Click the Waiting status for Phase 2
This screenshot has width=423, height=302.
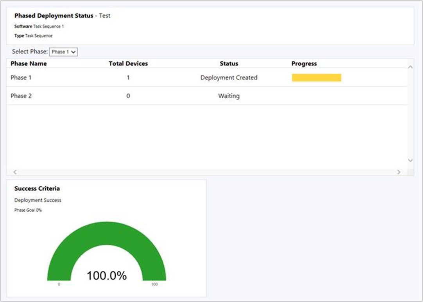(229, 96)
